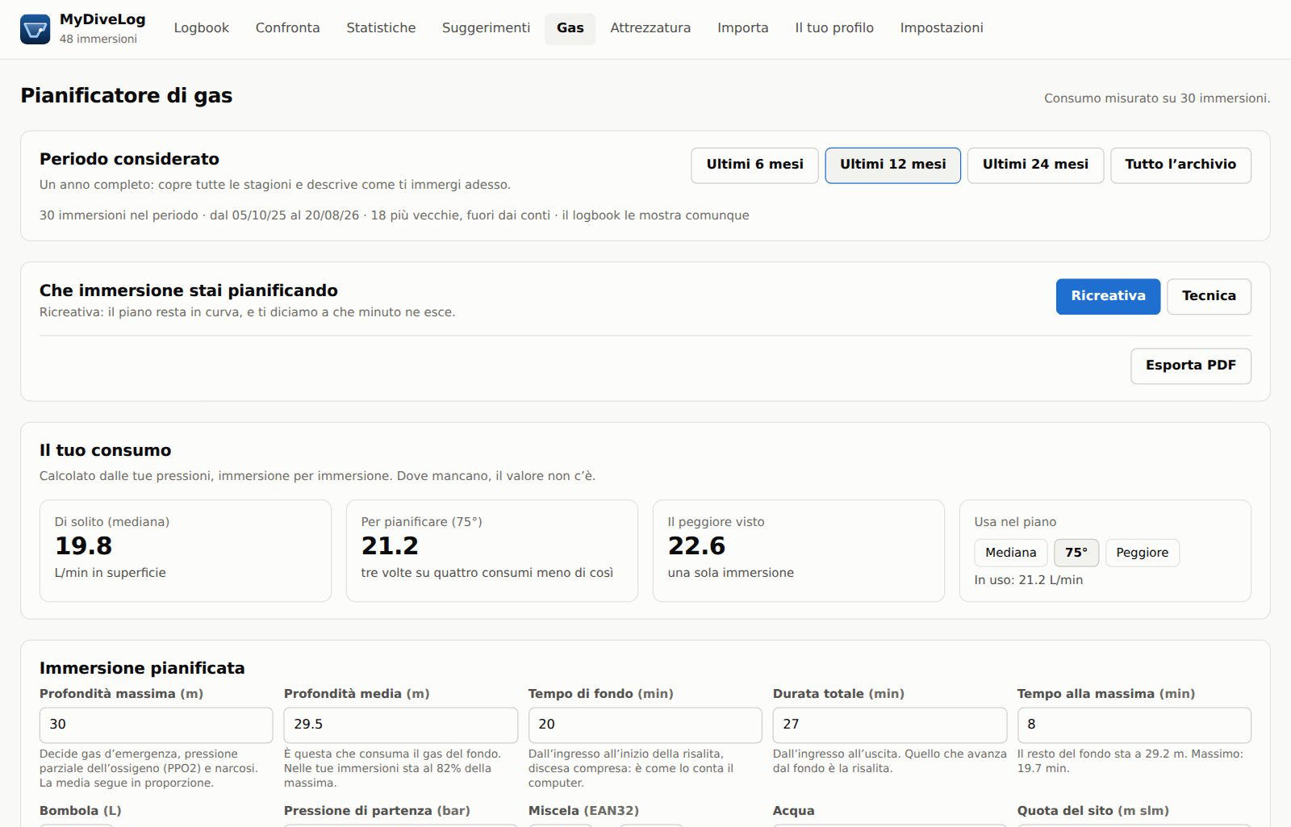The height and width of the screenshot is (827, 1291).
Task: Open the Attrezzatura section
Action: click(650, 28)
